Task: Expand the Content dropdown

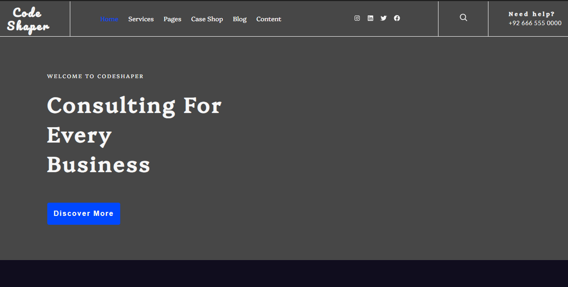Action: 268,19
